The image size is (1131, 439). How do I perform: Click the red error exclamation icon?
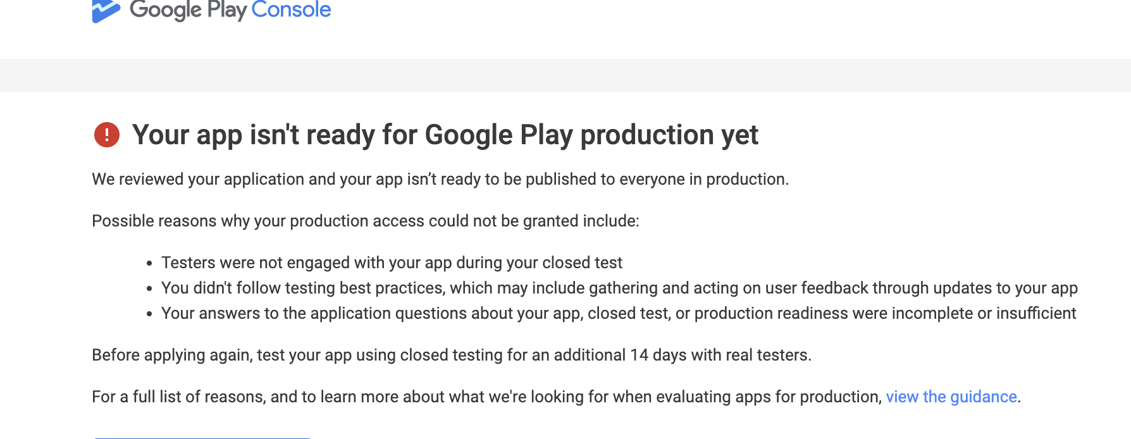tap(107, 135)
